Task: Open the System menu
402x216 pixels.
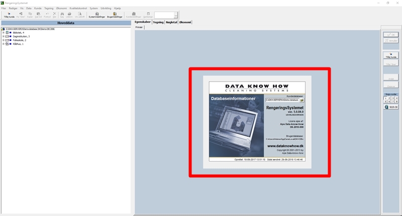Action: (x=93, y=8)
